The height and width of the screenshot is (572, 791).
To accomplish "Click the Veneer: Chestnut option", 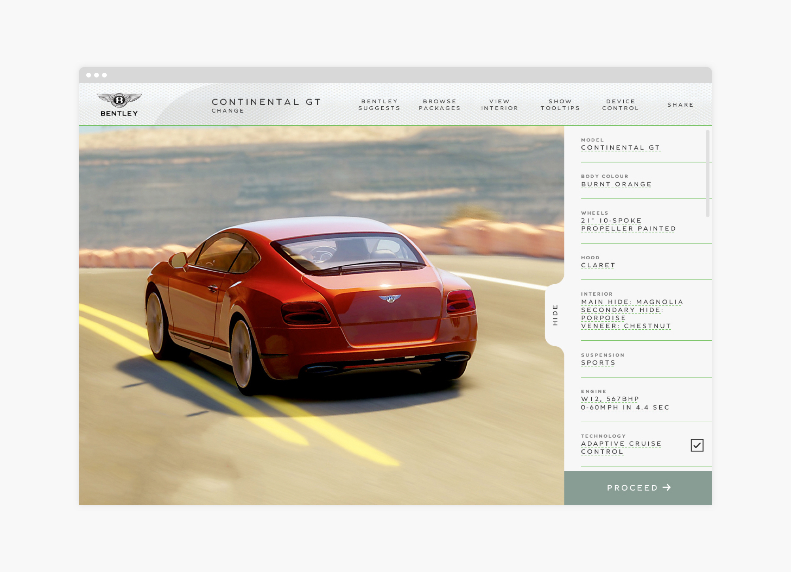I will tap(626, 326).
